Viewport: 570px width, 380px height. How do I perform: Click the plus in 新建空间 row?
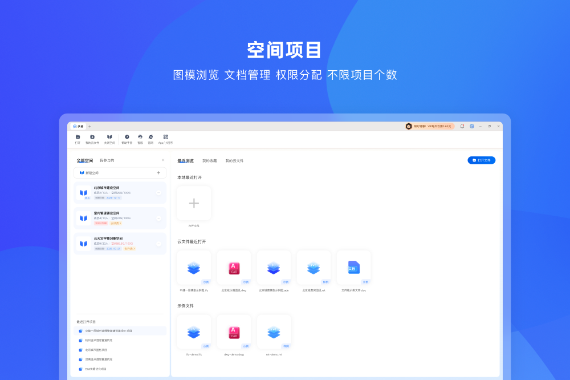tap(158, 173)
